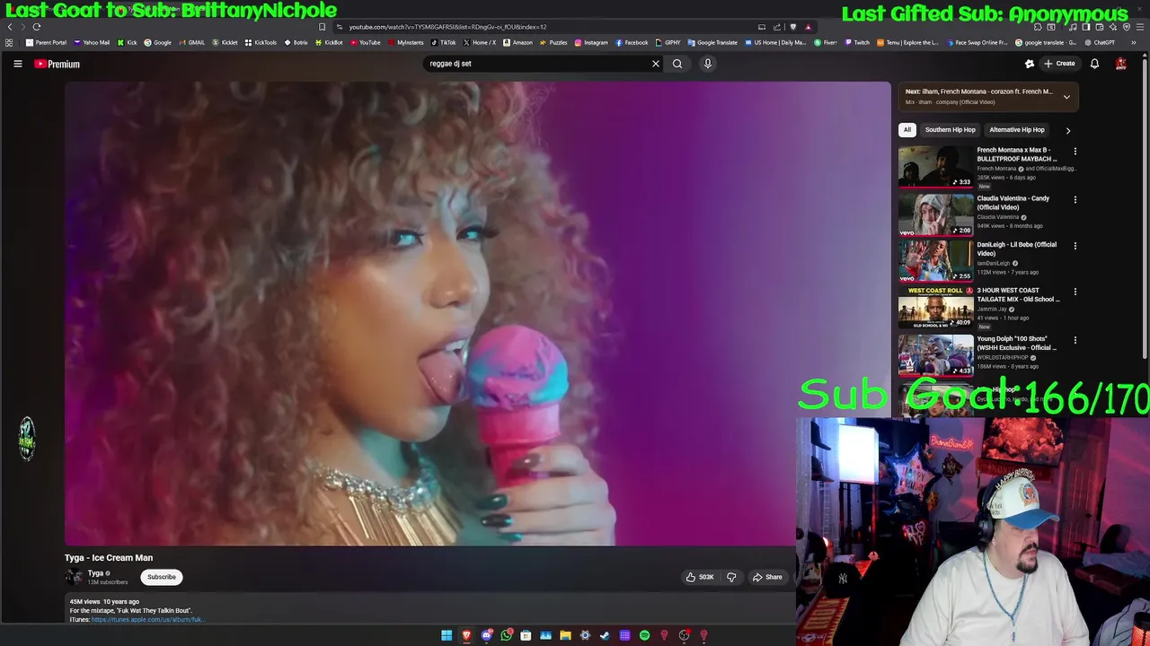
Task: Open the 'Jammin Jay' channel name
Action: coord(991,309)
